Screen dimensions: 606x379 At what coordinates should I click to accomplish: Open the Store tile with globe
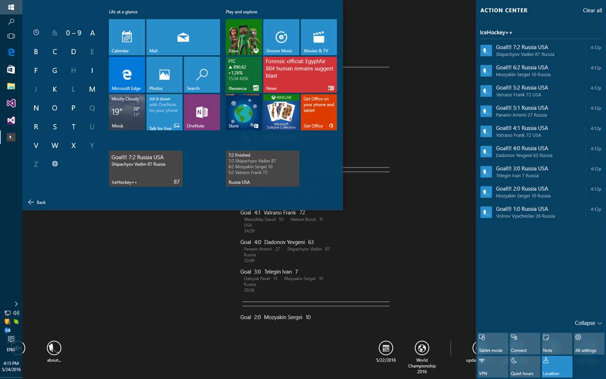click(244, 112)
